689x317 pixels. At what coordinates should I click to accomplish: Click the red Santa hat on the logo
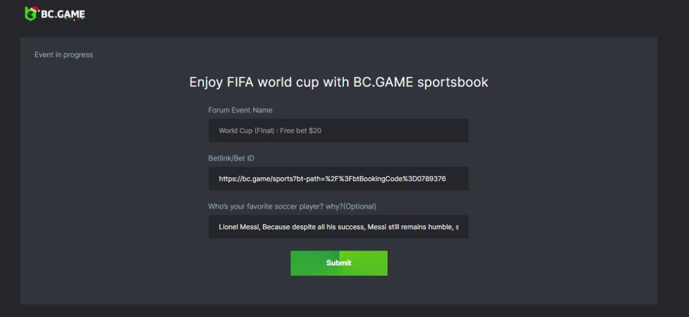tap(34, 9)
